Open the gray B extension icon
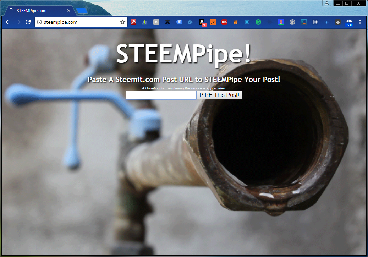Screen dimensions: 368x257 coord(156,22)
